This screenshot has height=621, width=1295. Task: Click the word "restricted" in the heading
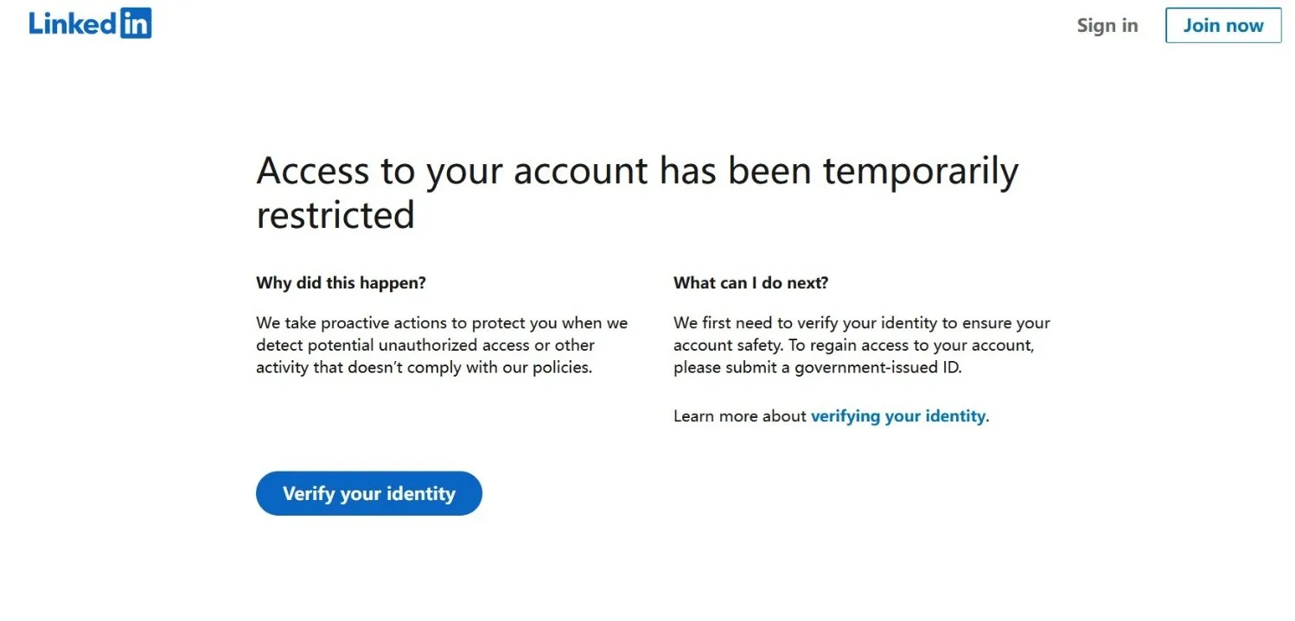click(x=335, y=214)
